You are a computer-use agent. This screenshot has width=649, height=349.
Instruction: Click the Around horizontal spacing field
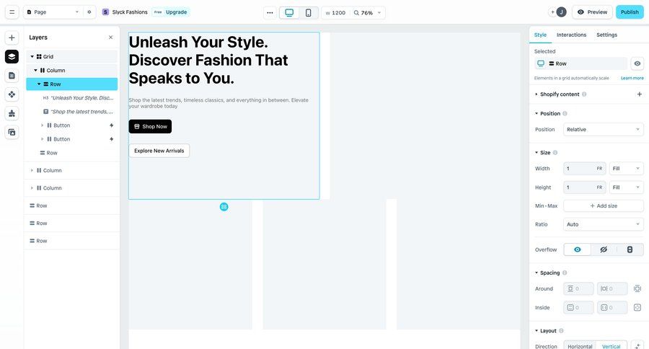coord(612,288)
